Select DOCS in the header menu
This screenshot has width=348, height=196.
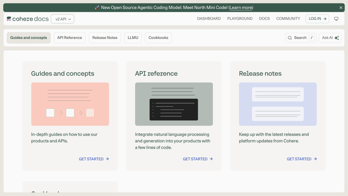click(264, 19)
